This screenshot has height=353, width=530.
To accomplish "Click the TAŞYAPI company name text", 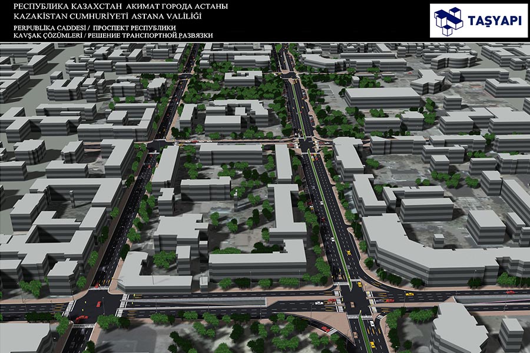I will pos(495,21).
